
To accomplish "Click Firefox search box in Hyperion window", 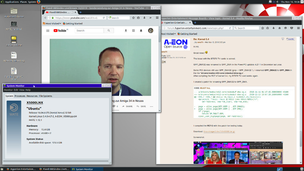I will [246, 28].
